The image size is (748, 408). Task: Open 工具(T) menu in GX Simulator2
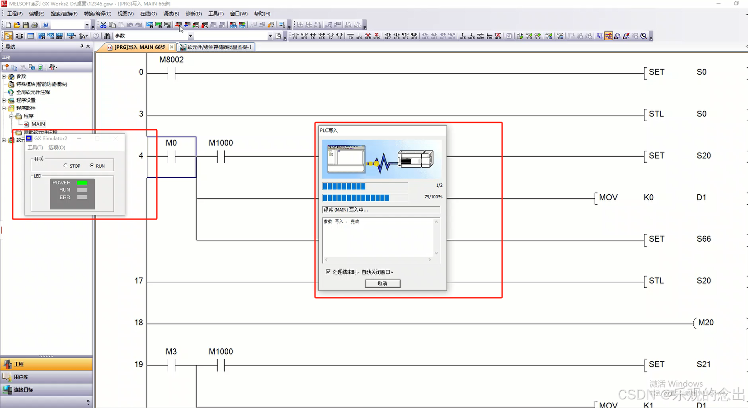click(x=35, y=147)
